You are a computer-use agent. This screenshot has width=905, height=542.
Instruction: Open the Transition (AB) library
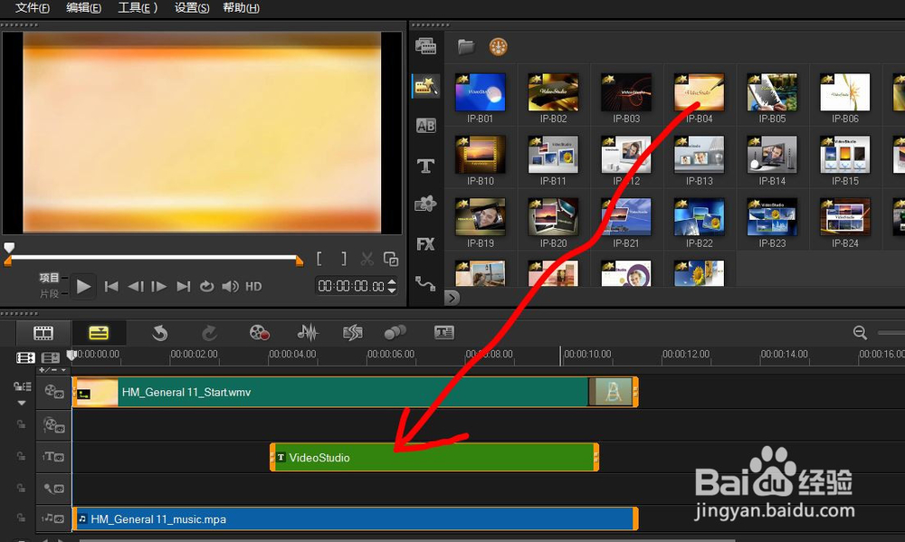tap(426, 125)
